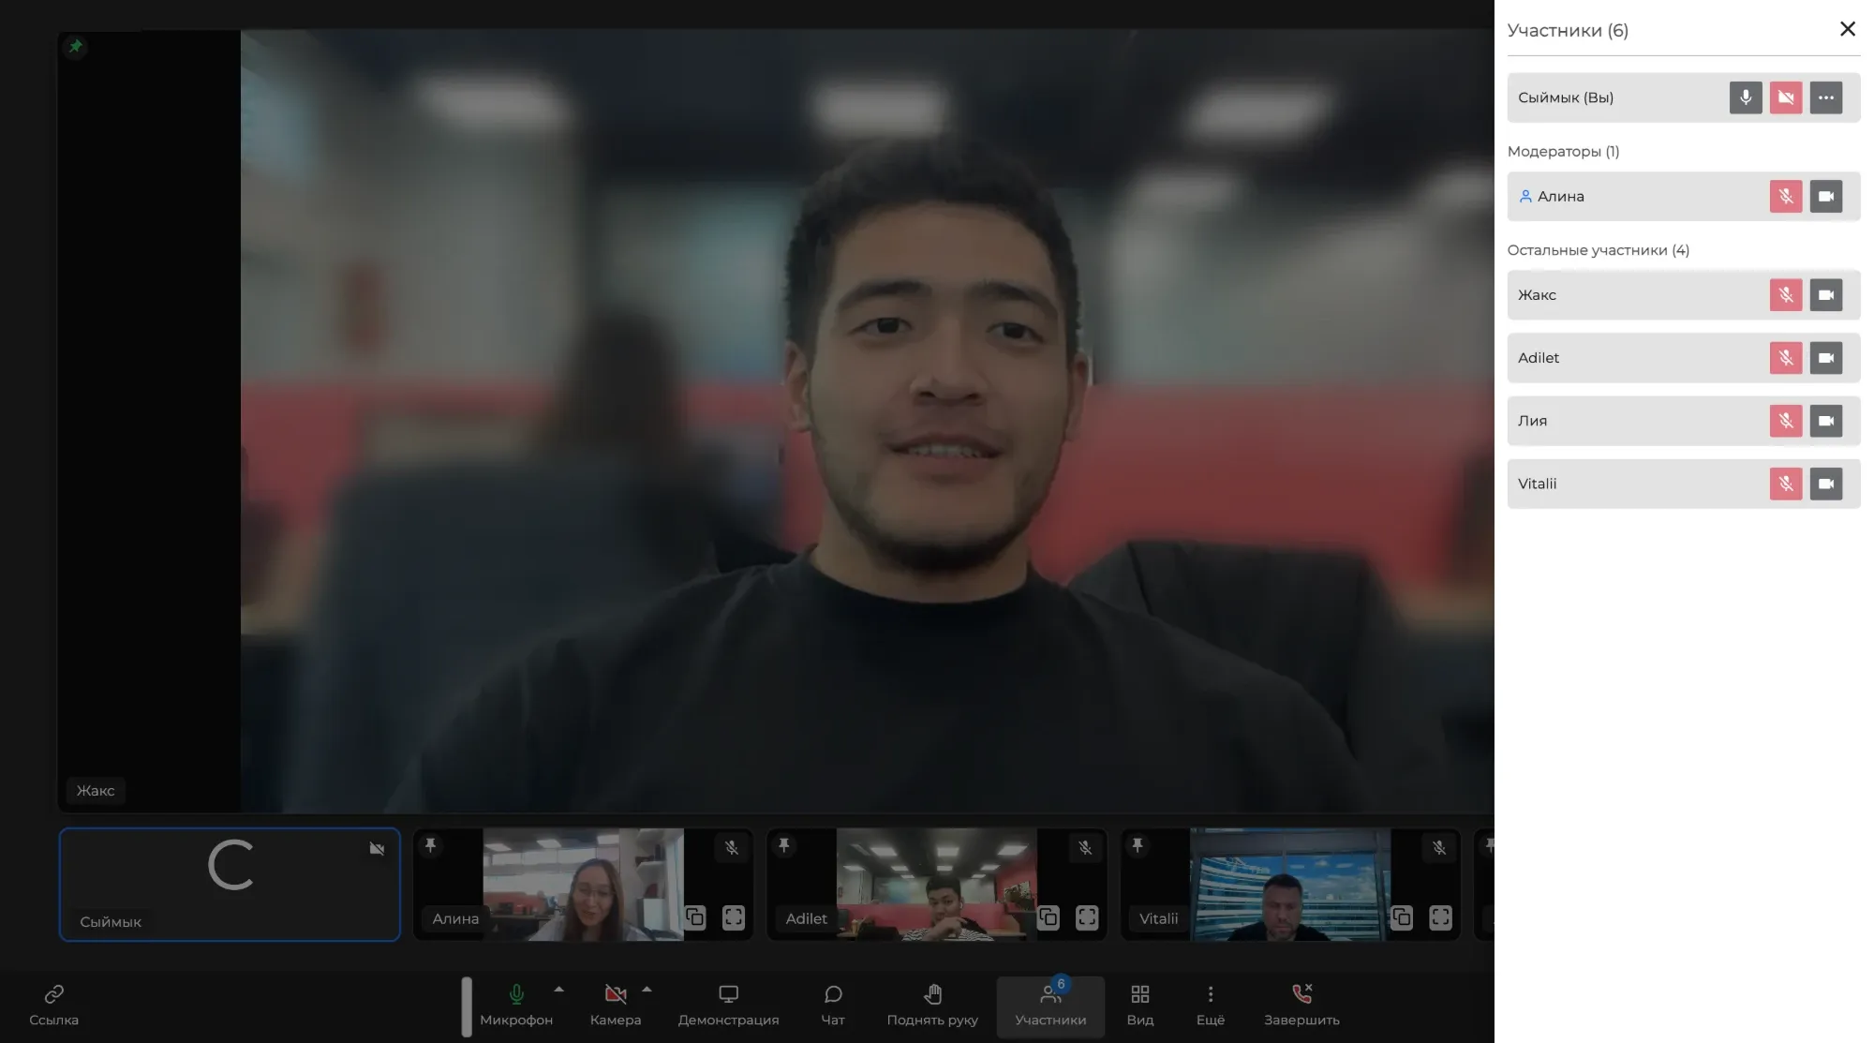Click Vitalii's camera button in the list
1874x1043 pixels.
coord(1826,484)
